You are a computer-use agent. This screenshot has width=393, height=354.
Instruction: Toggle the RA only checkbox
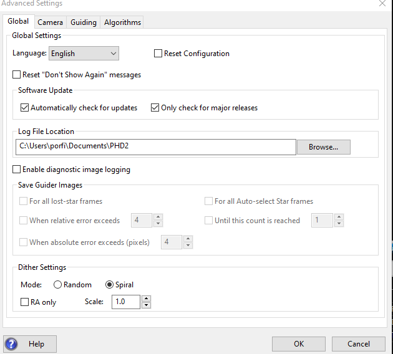pyautogui.click(x=25, y=302)
